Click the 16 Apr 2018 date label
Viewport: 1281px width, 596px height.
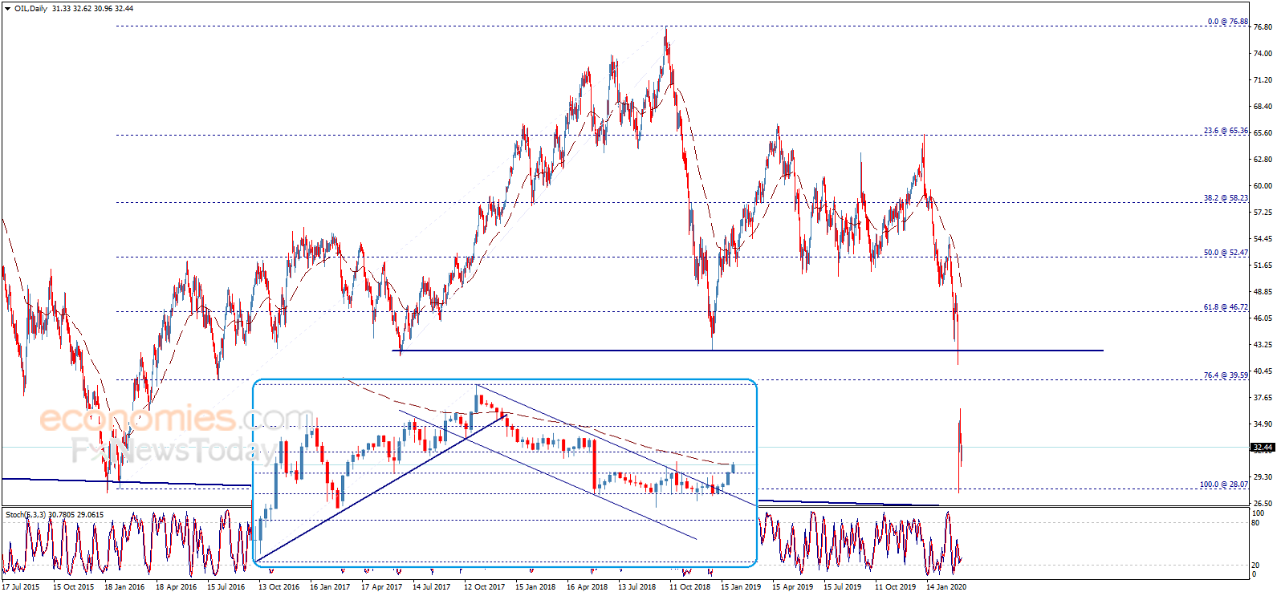point(587,587)
